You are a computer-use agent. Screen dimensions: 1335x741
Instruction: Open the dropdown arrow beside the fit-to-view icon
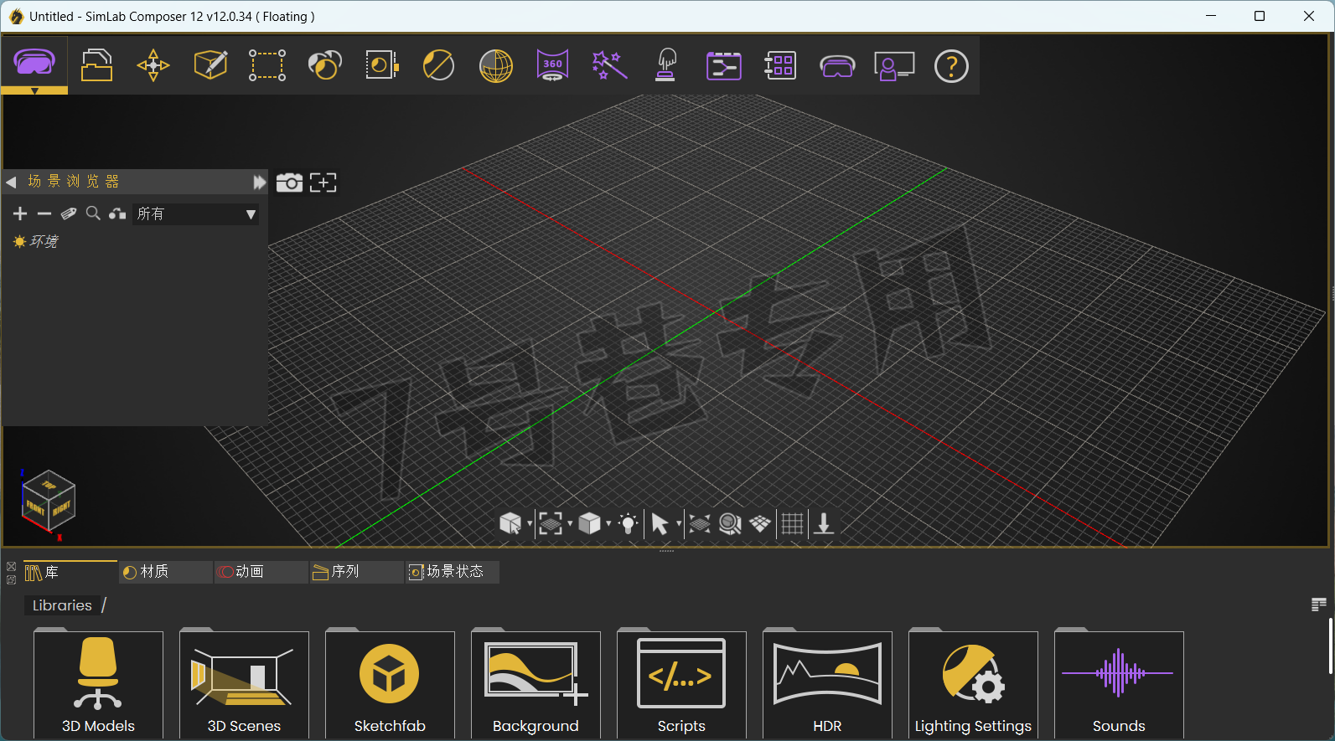tap(570, 524)
